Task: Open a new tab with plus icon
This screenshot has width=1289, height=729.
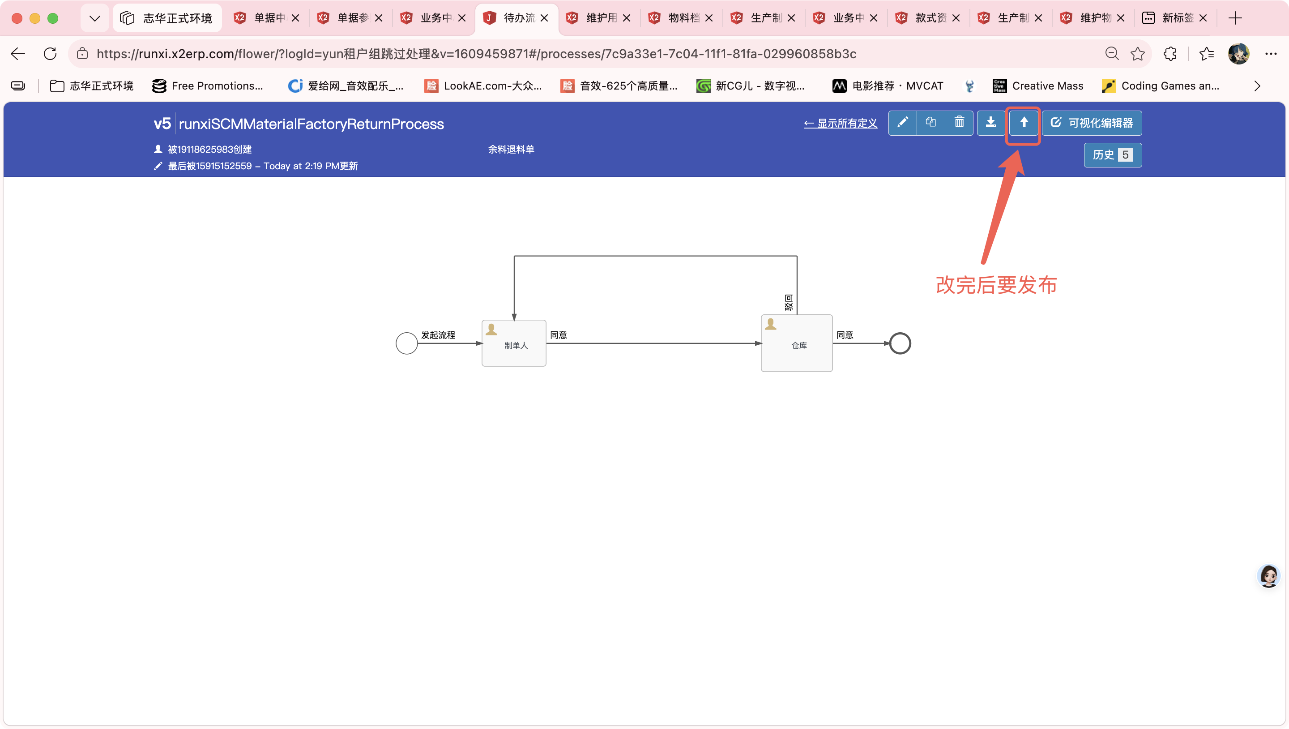Action: (x=1235, y=18)
